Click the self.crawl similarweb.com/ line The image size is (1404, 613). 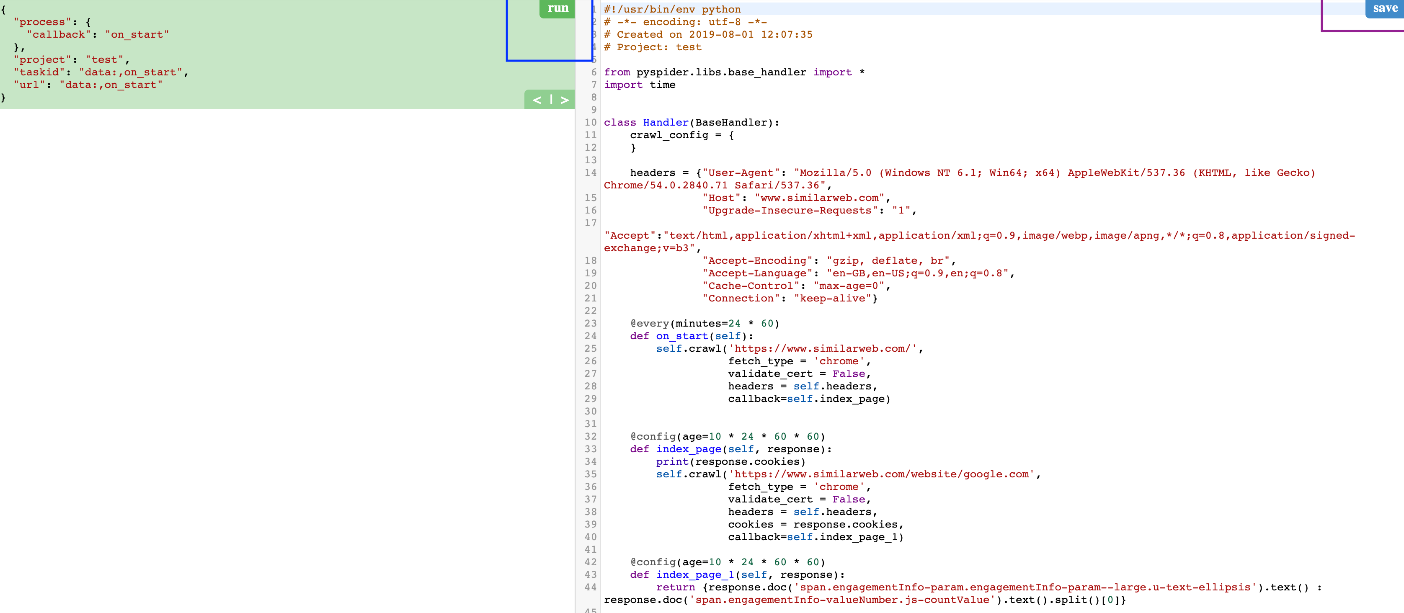790,348
